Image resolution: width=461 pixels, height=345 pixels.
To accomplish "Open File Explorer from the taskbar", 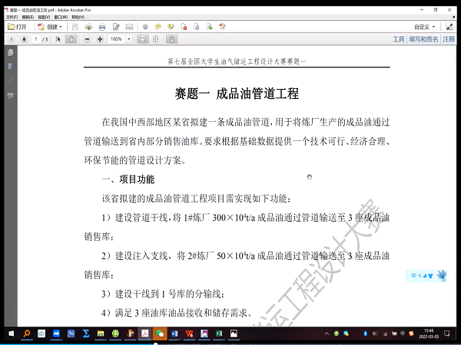I will [101, 333].
